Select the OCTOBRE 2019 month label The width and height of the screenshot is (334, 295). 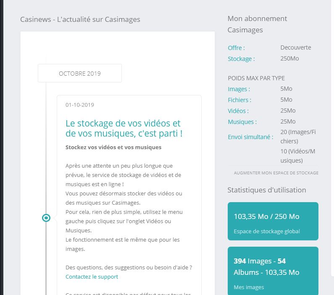80,74
